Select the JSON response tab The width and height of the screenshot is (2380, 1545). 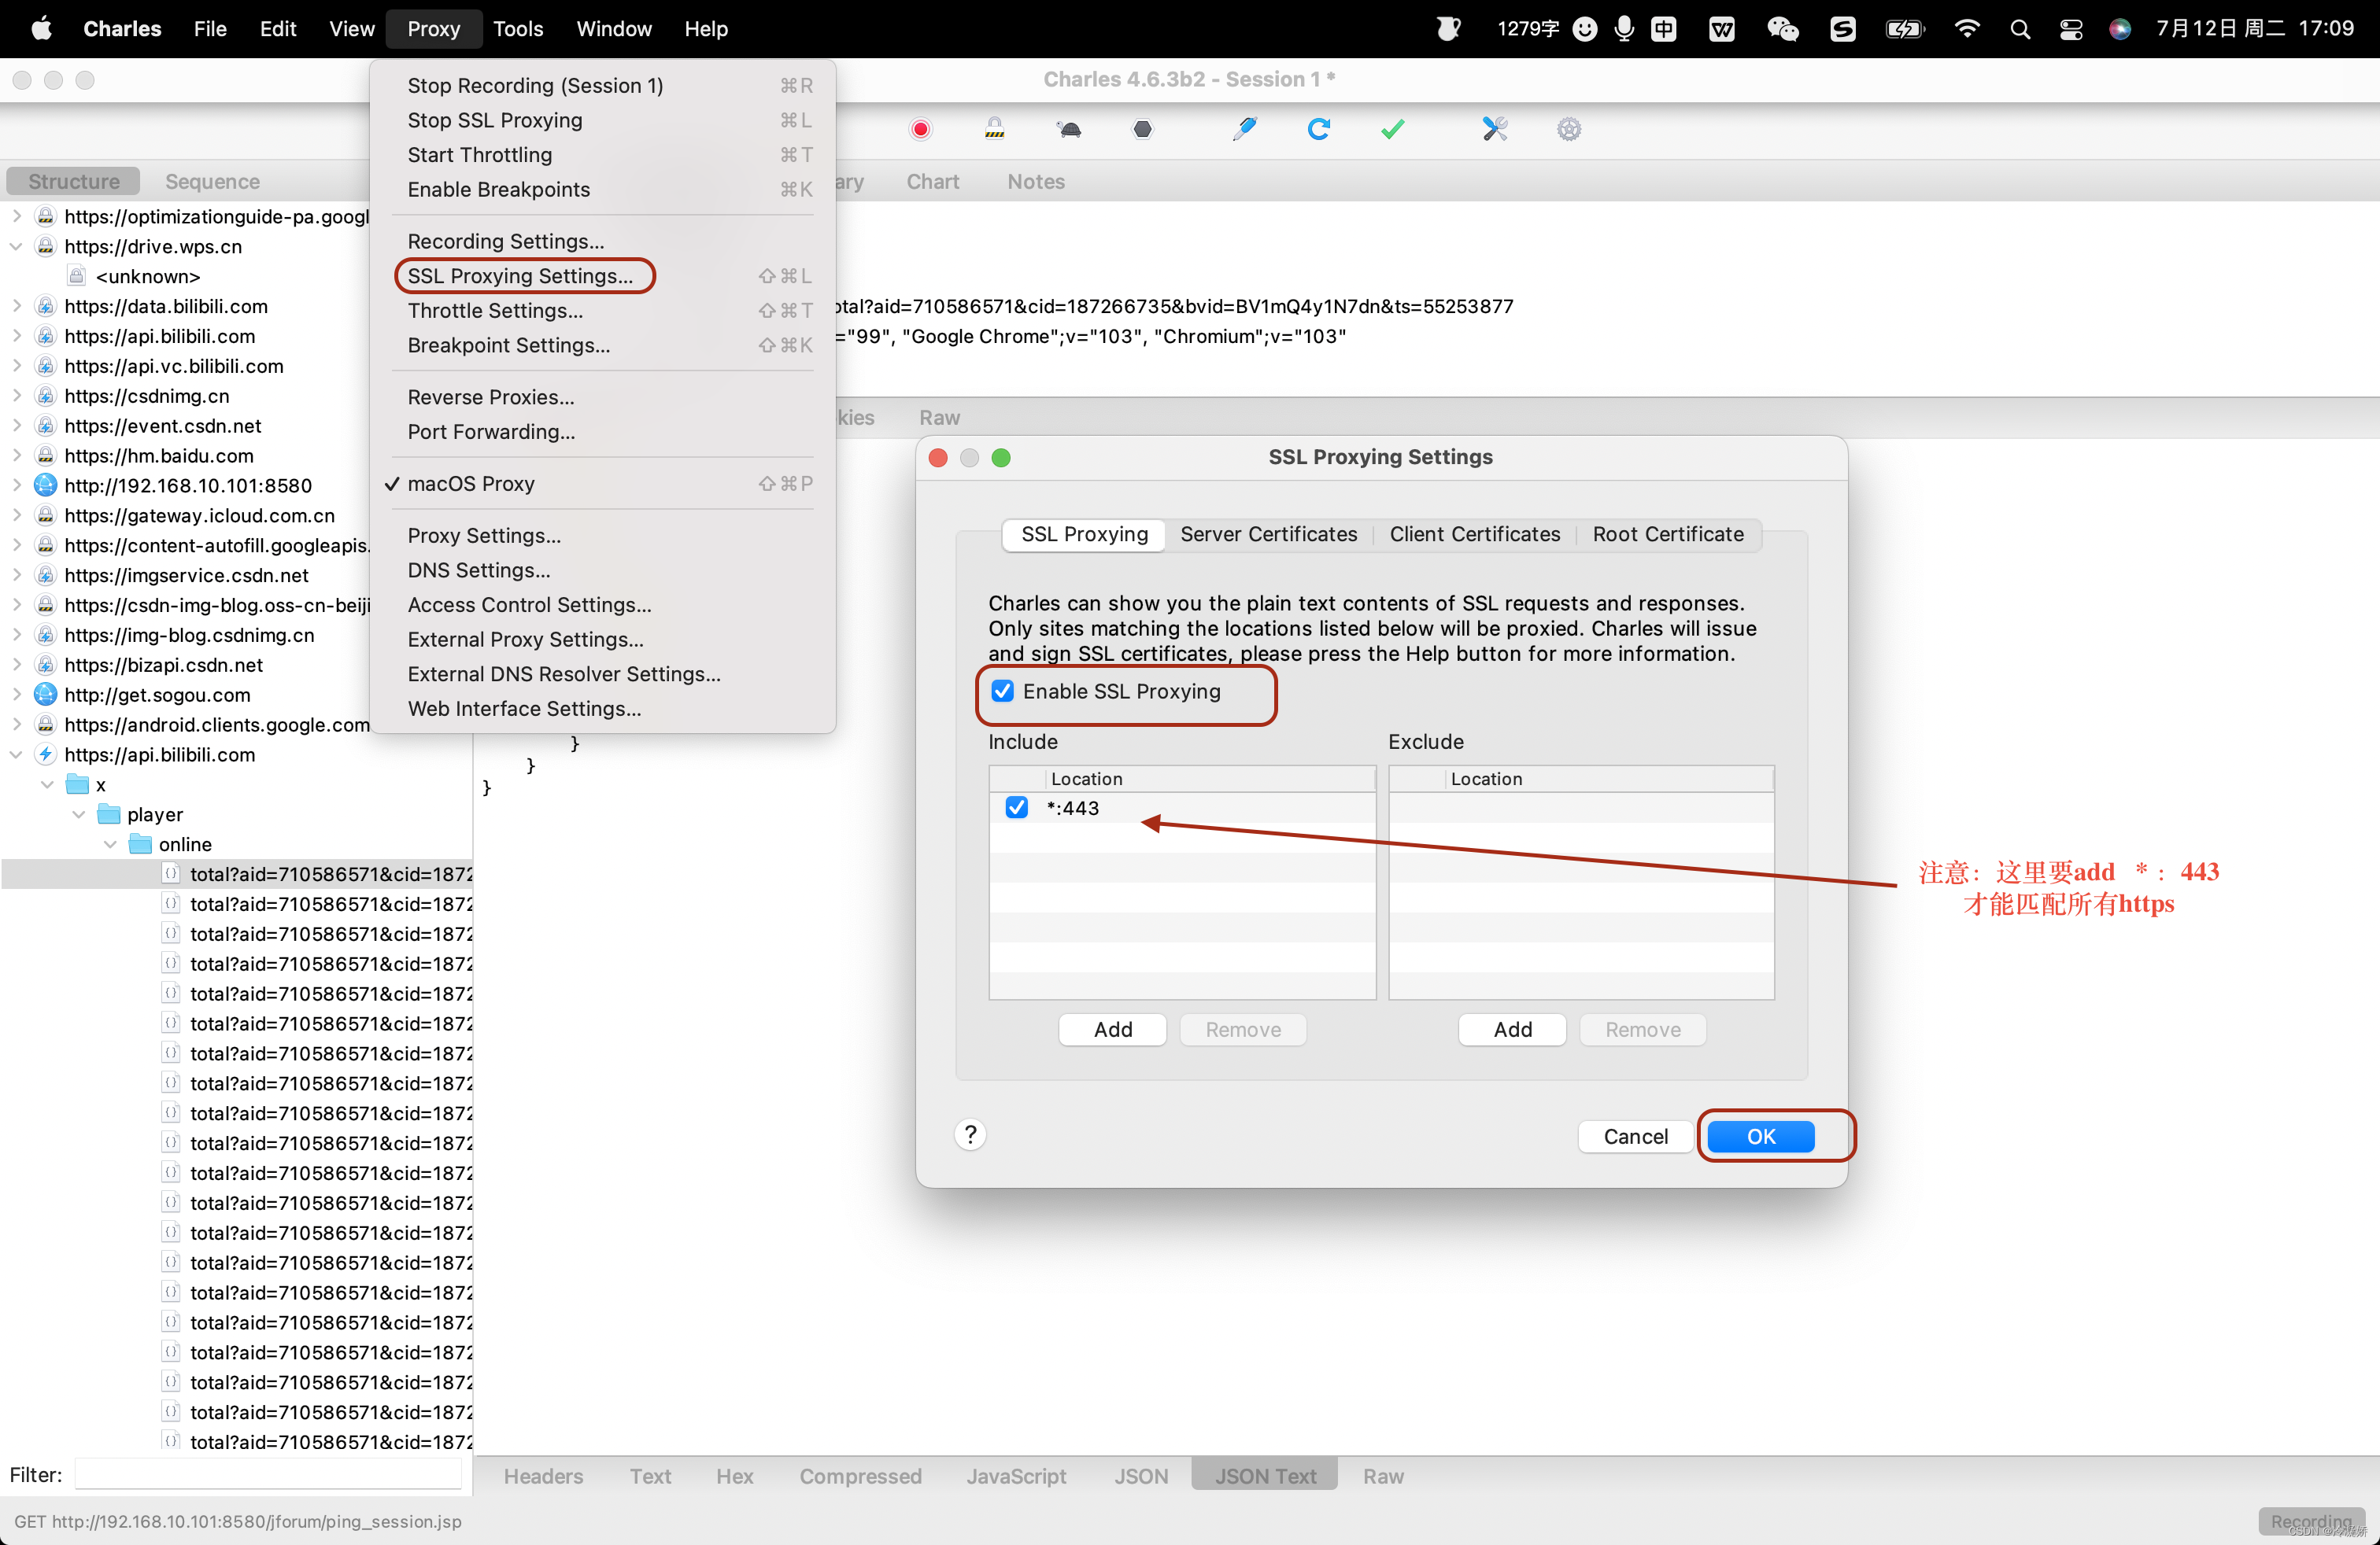click(1141, 1476)
